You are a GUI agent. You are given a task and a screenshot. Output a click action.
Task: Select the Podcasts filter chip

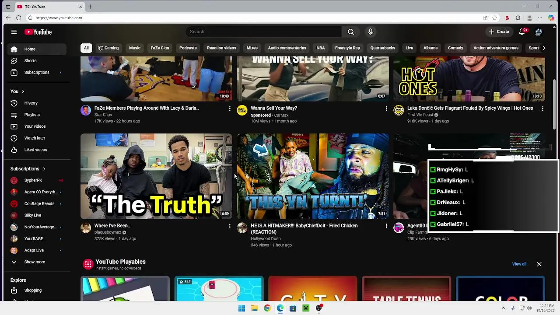[188, 48]
